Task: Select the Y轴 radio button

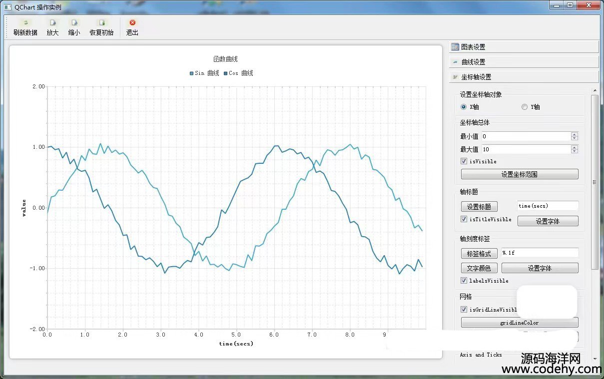Action: tap(525, 107)
